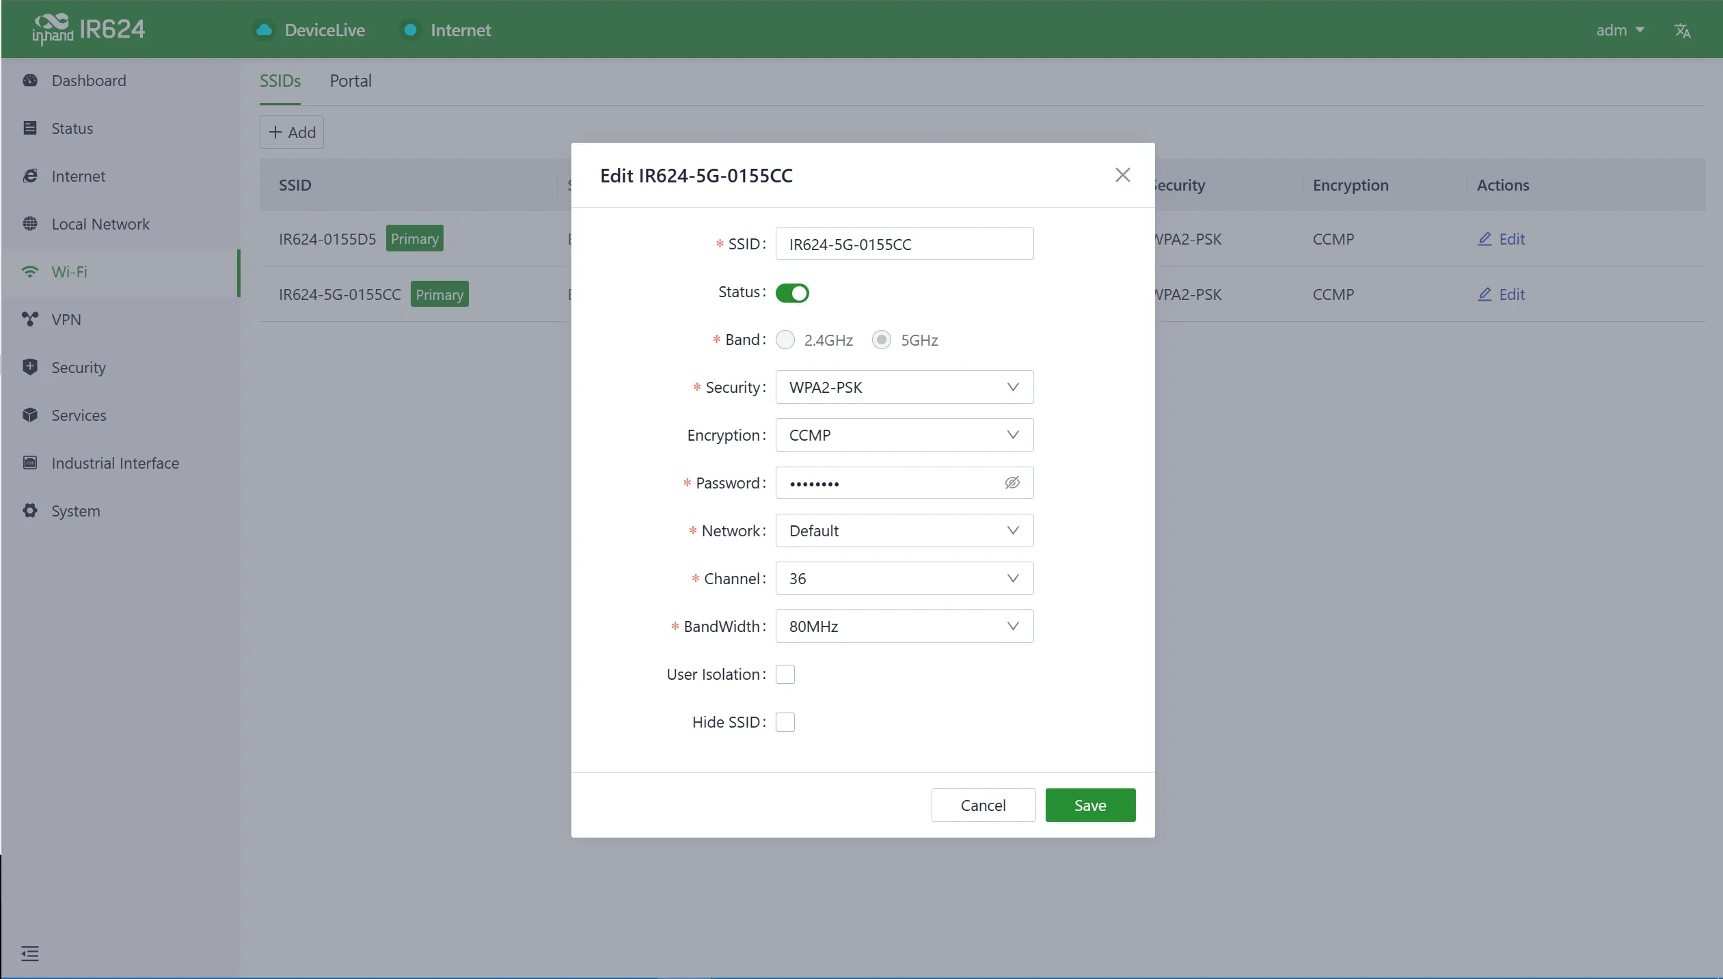This screenshot has width=1723, height=979.
Task: Collapse the sidebar with the bottom menu icon
Action: click(30, 954)
